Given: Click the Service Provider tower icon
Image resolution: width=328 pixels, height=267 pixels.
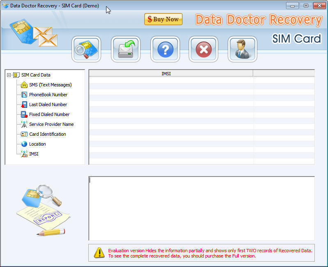Looking at the screenshot, I should click(x=24, y=124).
